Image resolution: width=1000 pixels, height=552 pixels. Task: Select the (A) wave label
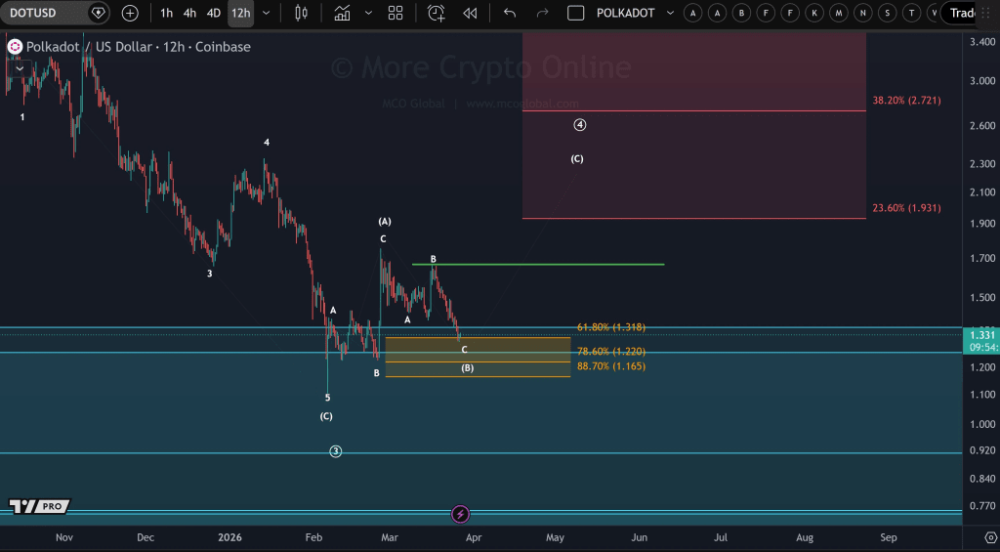[x=385, y=222]
